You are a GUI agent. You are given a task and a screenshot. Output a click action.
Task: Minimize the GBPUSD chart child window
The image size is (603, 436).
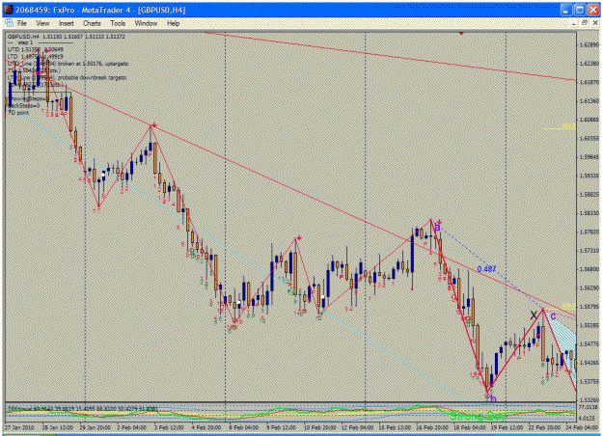pyautogui.click(x=574, y=23)
